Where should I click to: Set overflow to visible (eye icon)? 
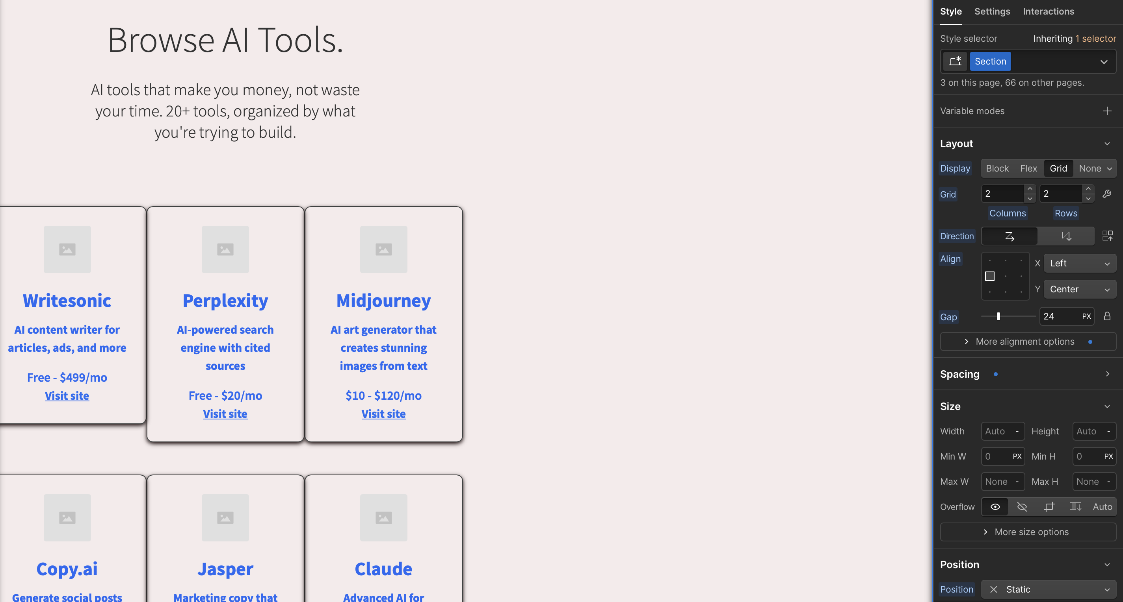pos(995,507)
